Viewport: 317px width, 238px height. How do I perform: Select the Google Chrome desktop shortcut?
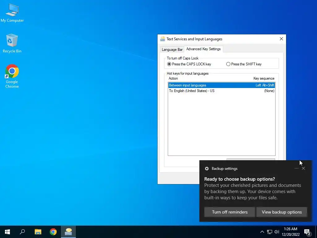(12, 76)
